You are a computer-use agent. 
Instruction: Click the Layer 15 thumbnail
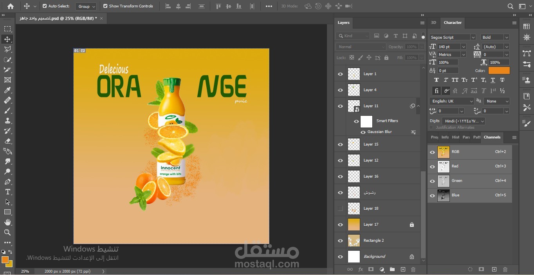tap(354, 144)
